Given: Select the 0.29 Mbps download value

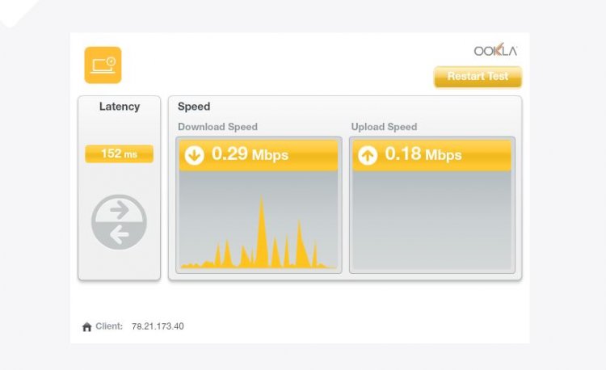Looking at the screenshot, I should pos(250,154).
